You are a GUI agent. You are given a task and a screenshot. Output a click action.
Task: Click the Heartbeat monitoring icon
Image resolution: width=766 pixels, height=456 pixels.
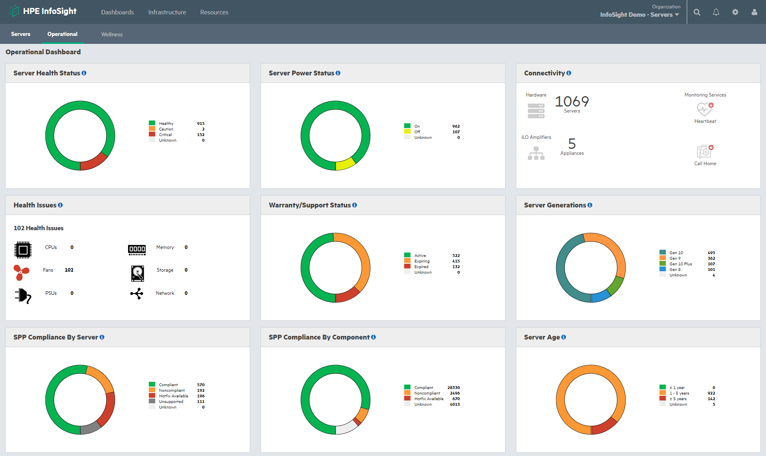click(705, 109)
